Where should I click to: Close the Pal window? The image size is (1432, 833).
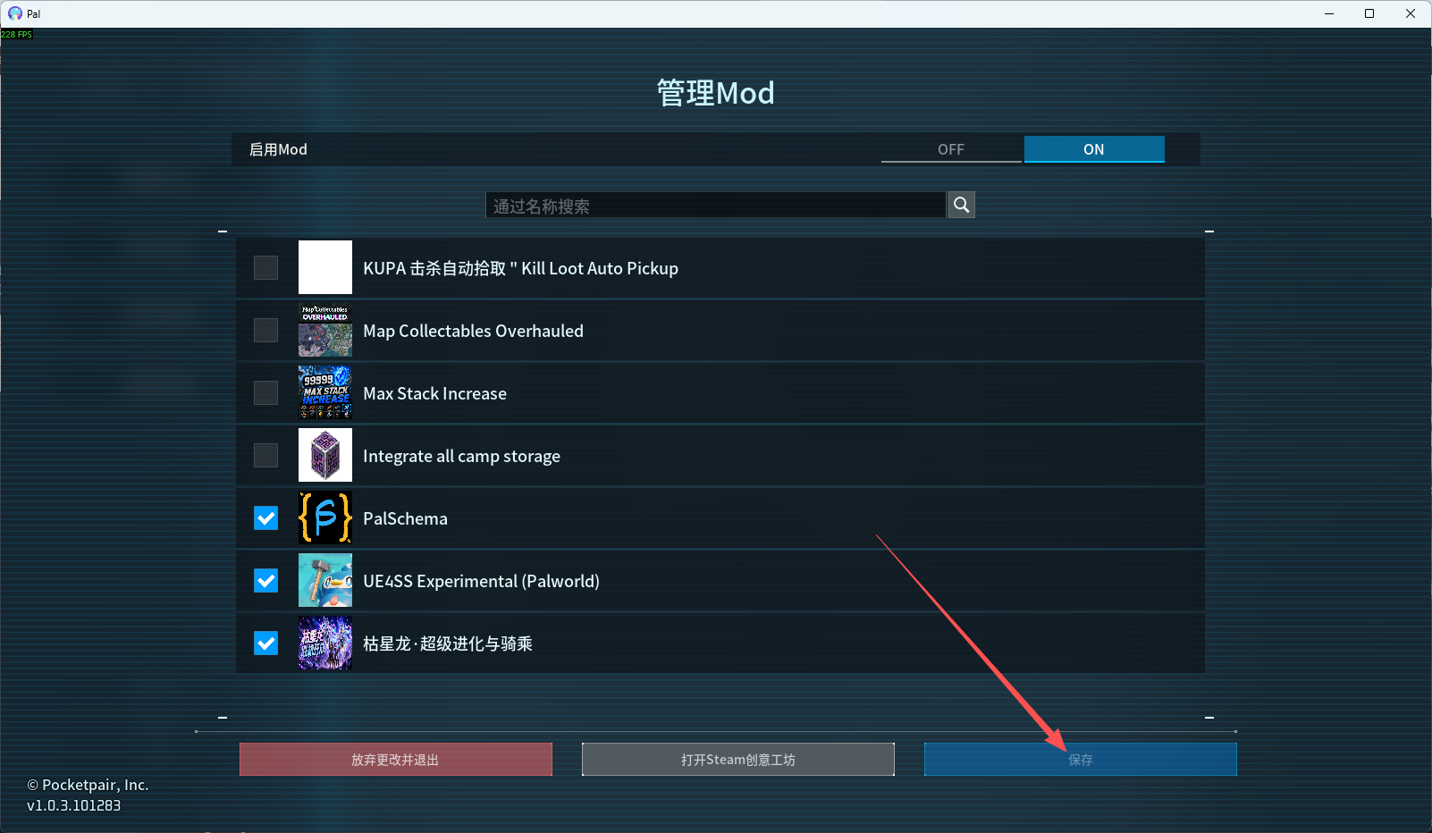point(1411,13)
